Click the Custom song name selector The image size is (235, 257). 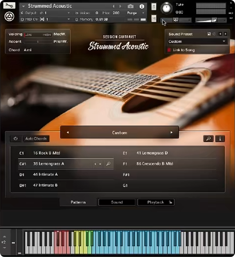pos(120,132)
